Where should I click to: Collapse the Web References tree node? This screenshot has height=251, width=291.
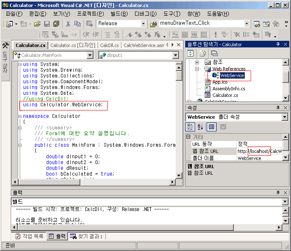coord(197,69)
